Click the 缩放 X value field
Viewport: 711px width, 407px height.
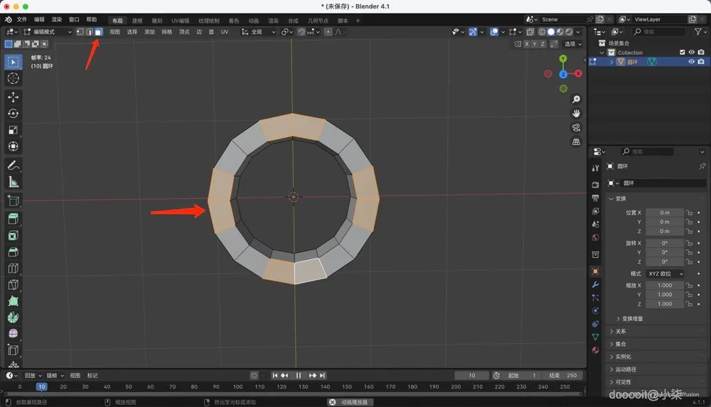(x=665, y=285)
